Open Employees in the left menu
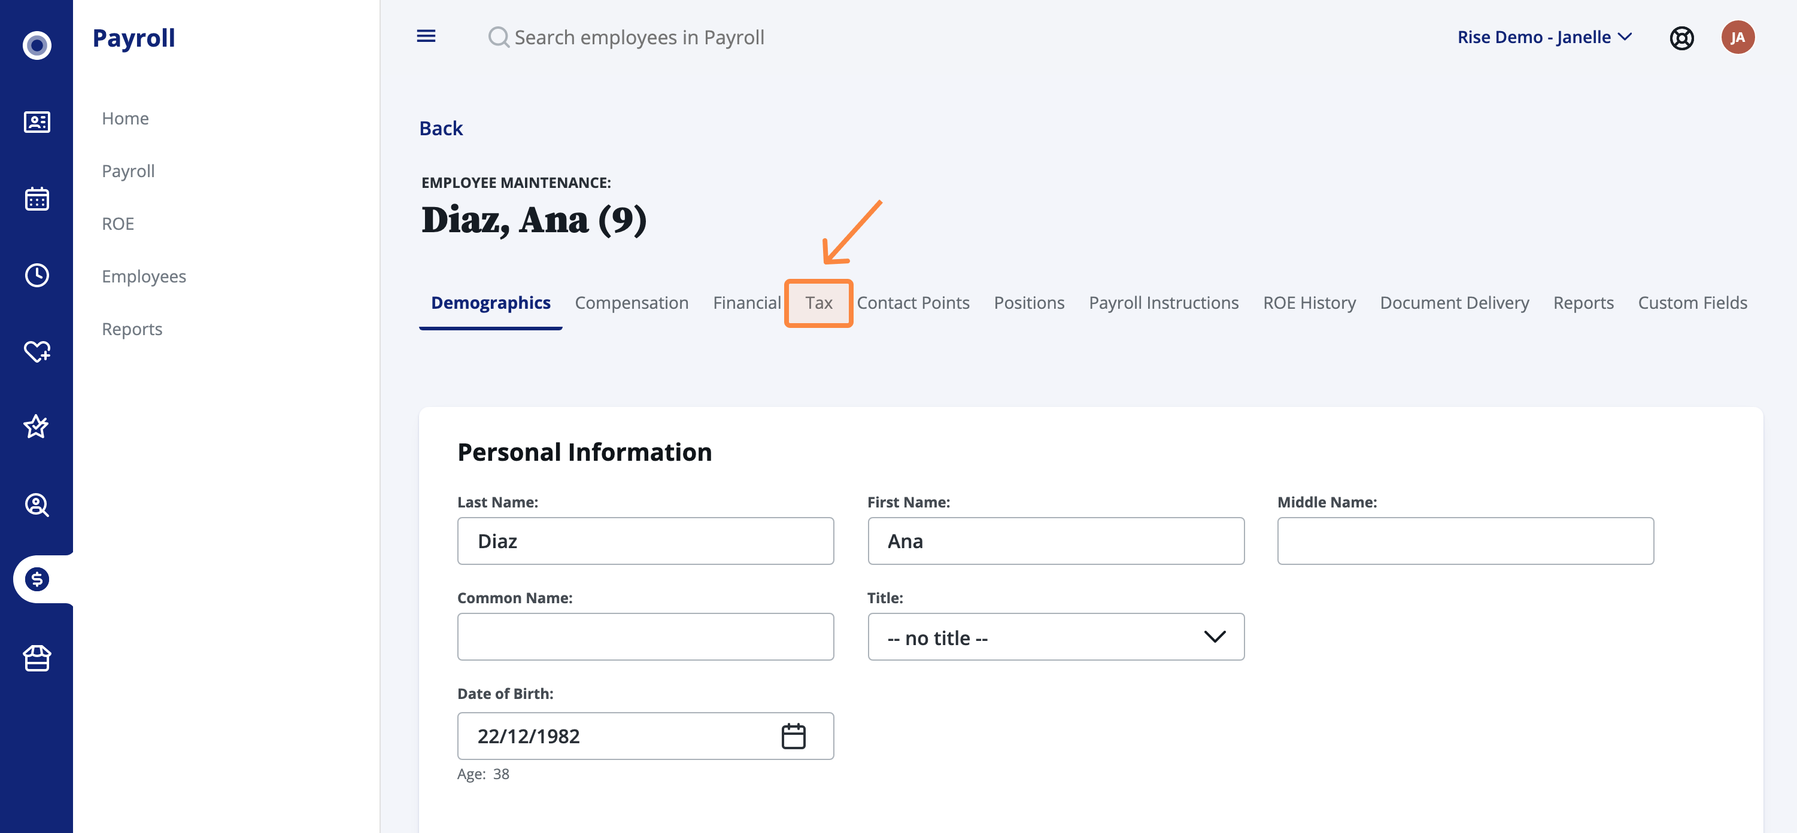 (x=144, y=276)
